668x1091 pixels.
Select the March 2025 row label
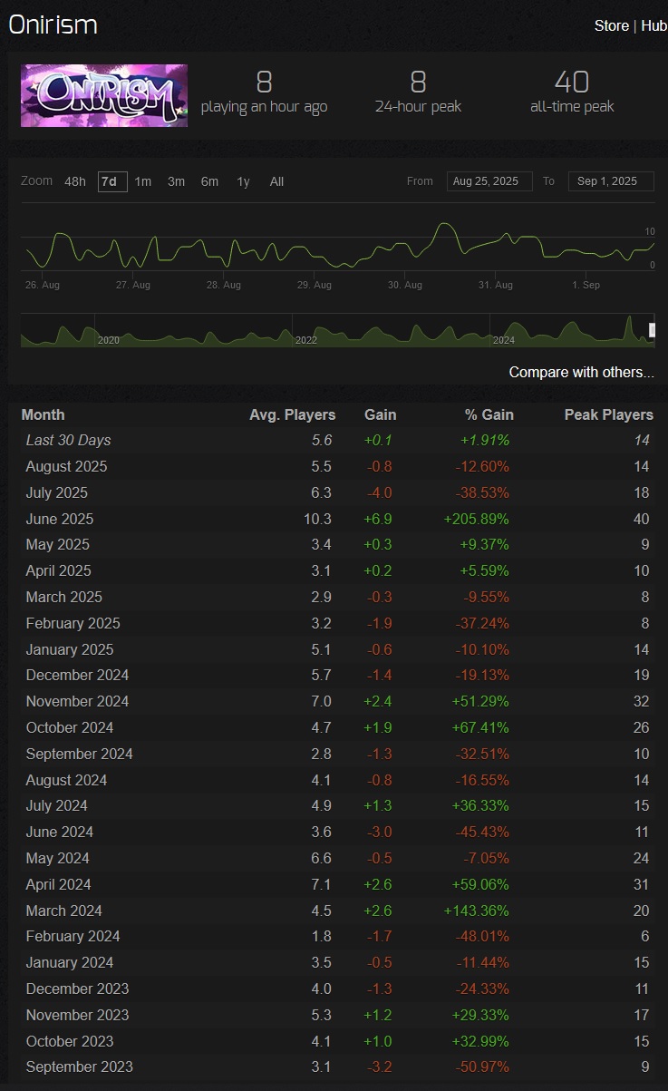click(63, 597)
